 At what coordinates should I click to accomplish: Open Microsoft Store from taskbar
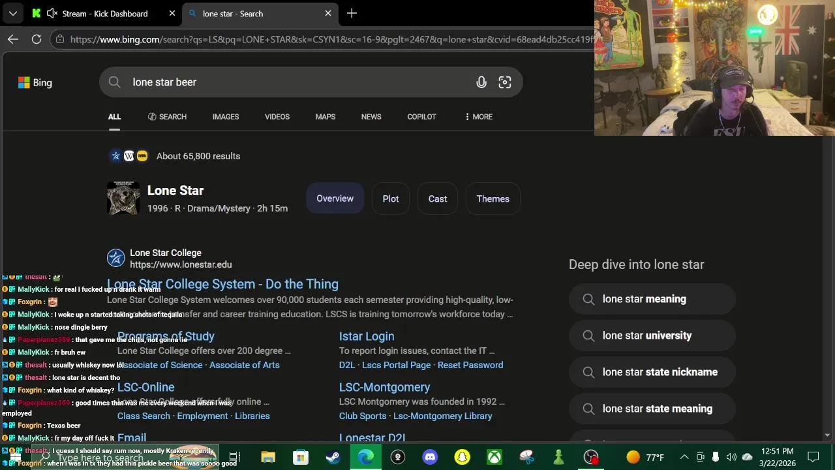300,457
